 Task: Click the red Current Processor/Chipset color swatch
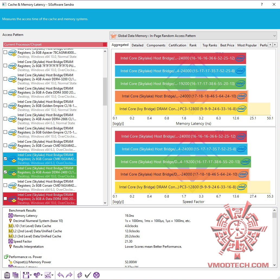tap(105, 44)
